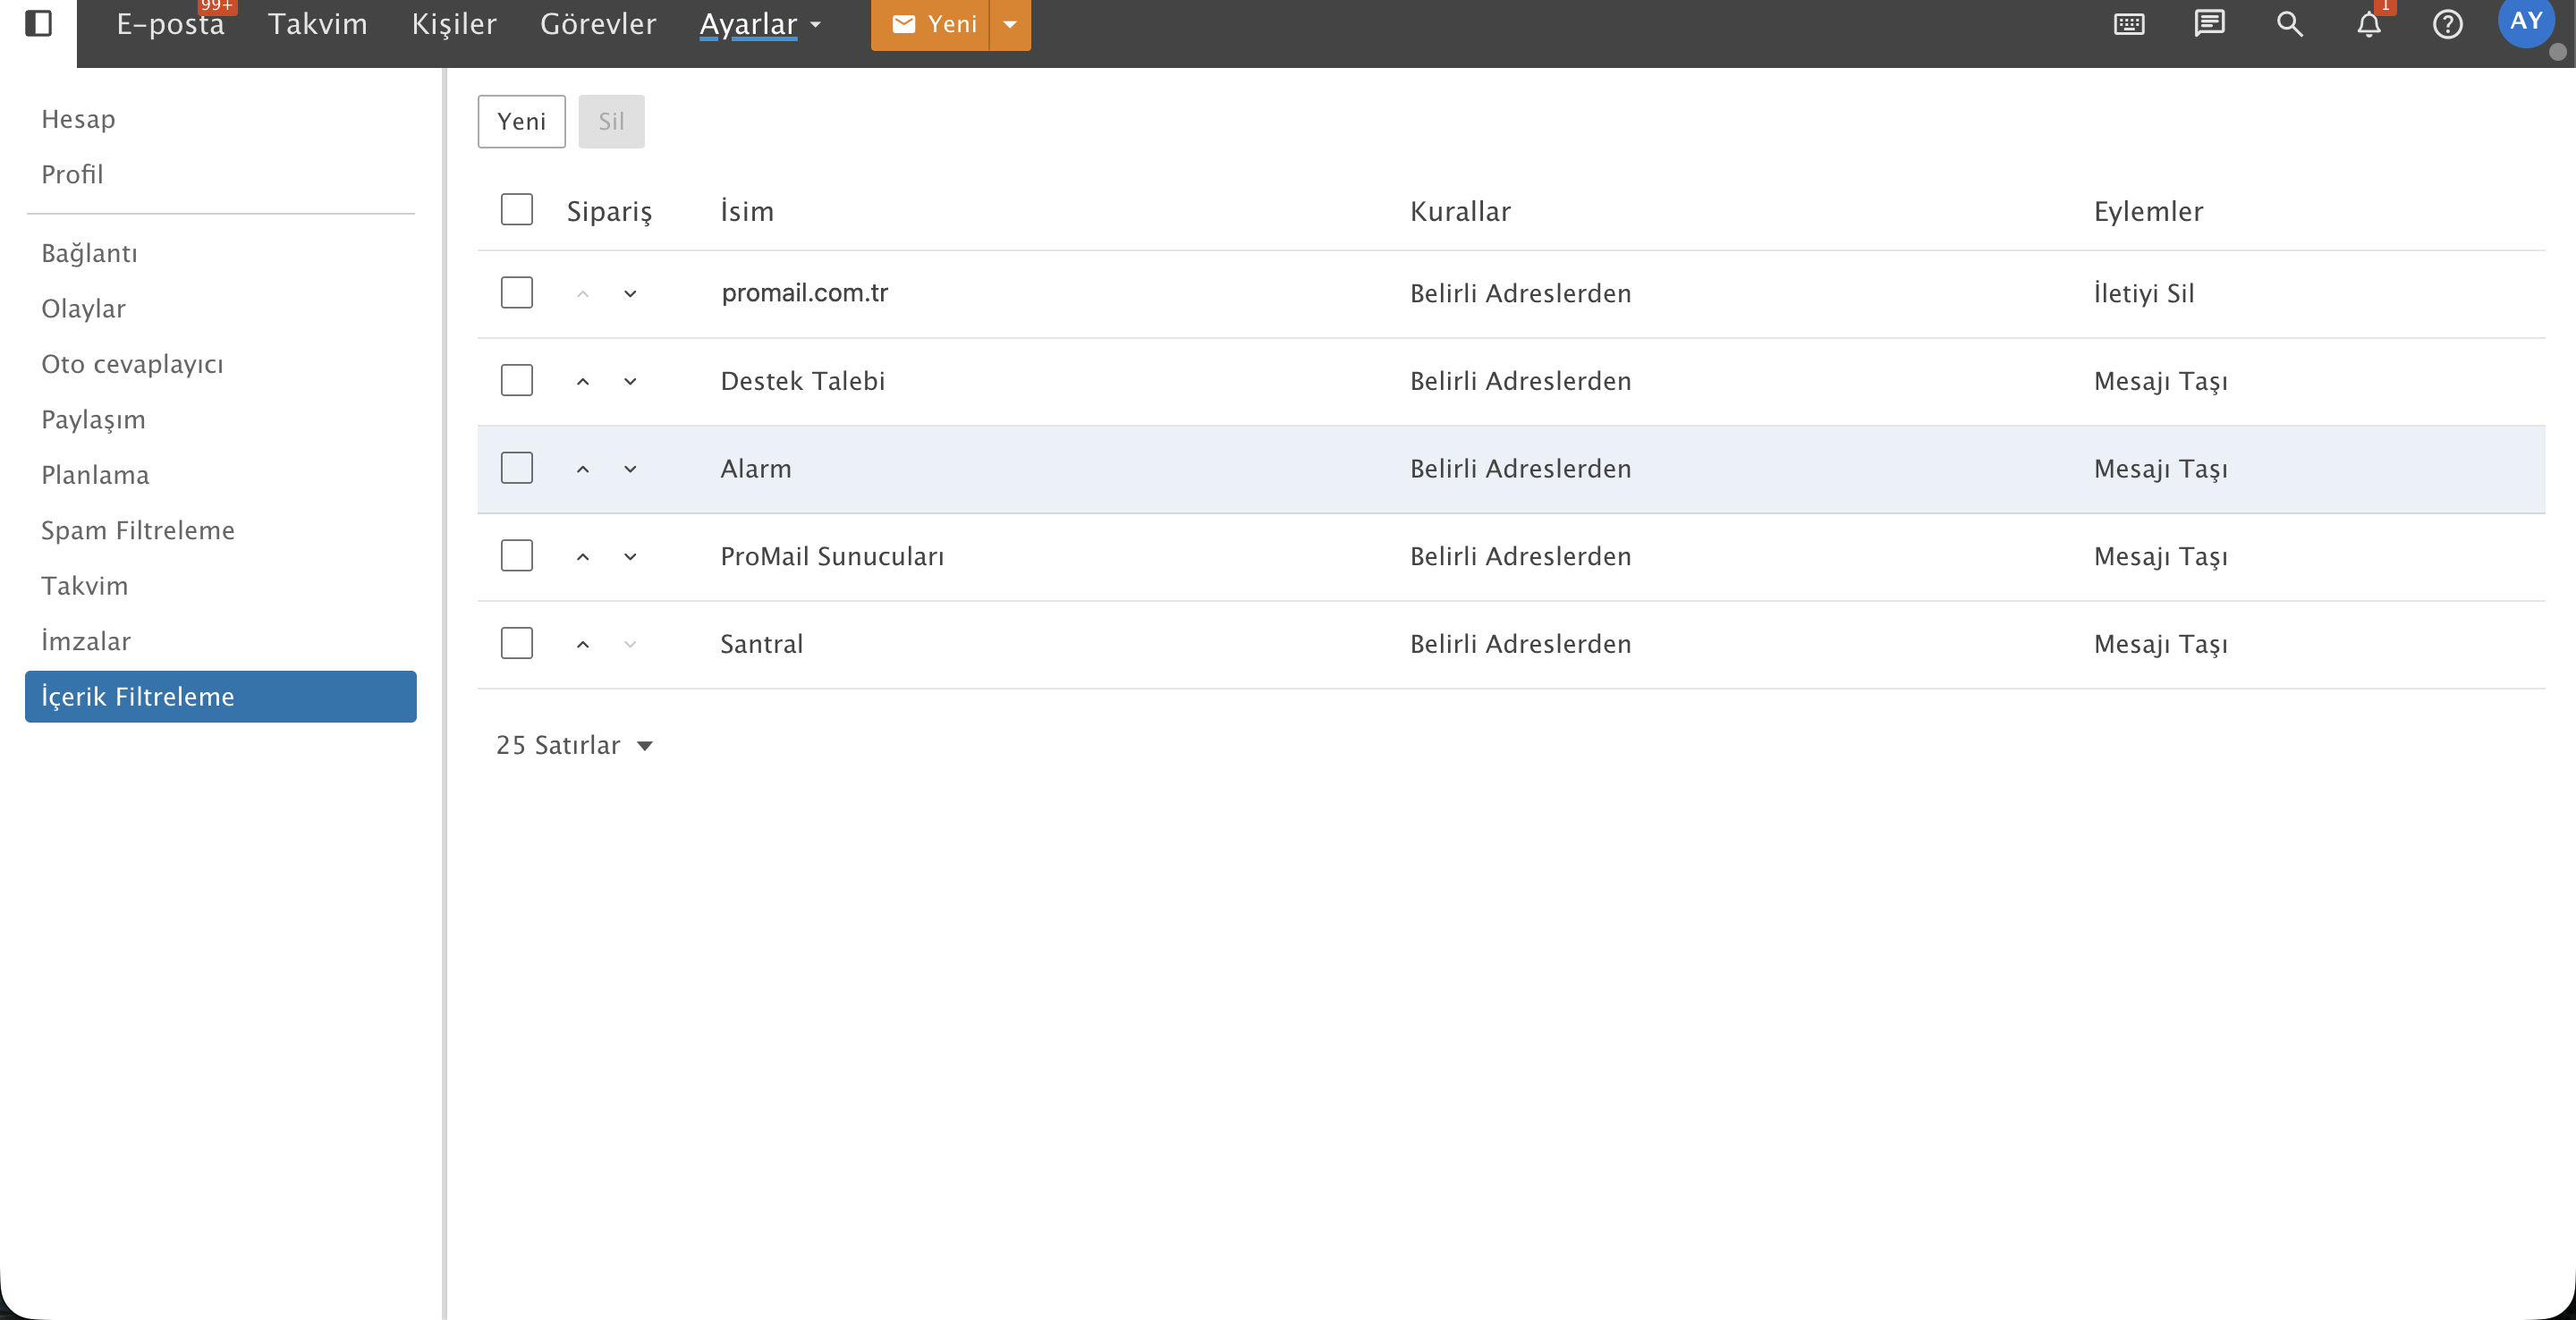This screenshot has height=1320, width=2576.
Task: Open the Alarm filter name
Action: pos(756,469)
